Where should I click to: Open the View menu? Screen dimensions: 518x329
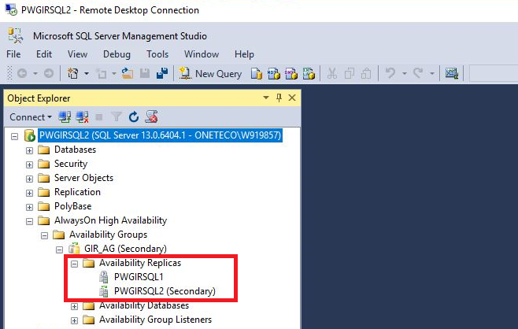click(78, 54)
